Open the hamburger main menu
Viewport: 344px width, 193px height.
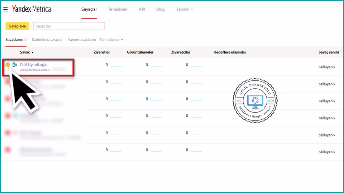(5, 9)
